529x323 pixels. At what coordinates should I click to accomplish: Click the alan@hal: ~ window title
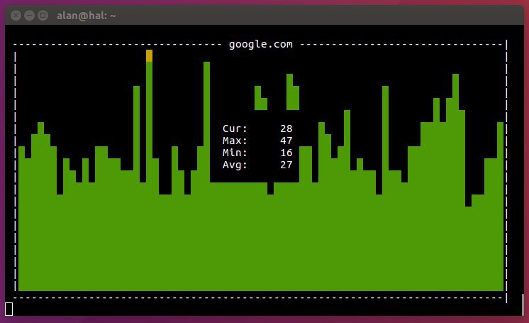[x=86, y=16]
